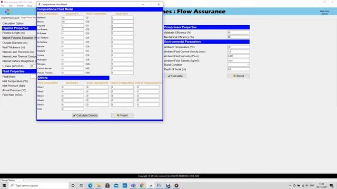The height and width of the screenshot is (189, 337).
Task: Click the C20+ mol% field
Action: (122, 64)
